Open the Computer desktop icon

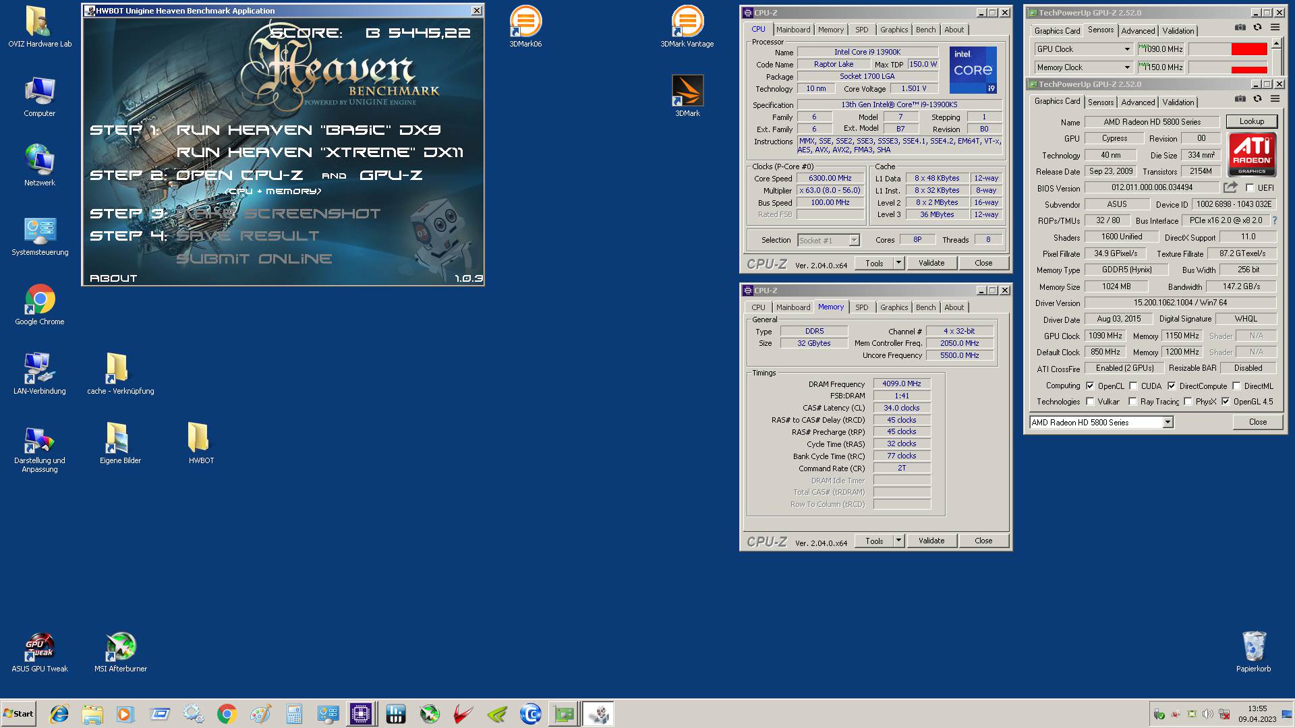click(40, 96)
